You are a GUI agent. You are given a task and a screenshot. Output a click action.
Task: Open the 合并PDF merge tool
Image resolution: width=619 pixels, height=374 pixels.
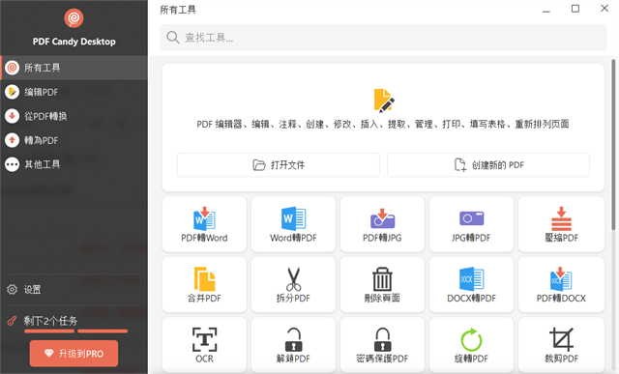pos(204,284)
